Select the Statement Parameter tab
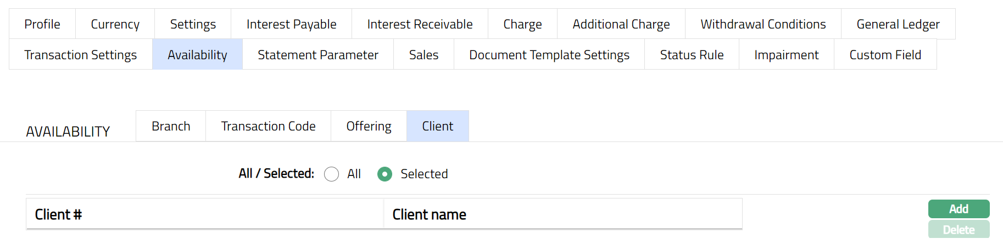This screenshot has height=244, width=1003. (x=318, y=55)
